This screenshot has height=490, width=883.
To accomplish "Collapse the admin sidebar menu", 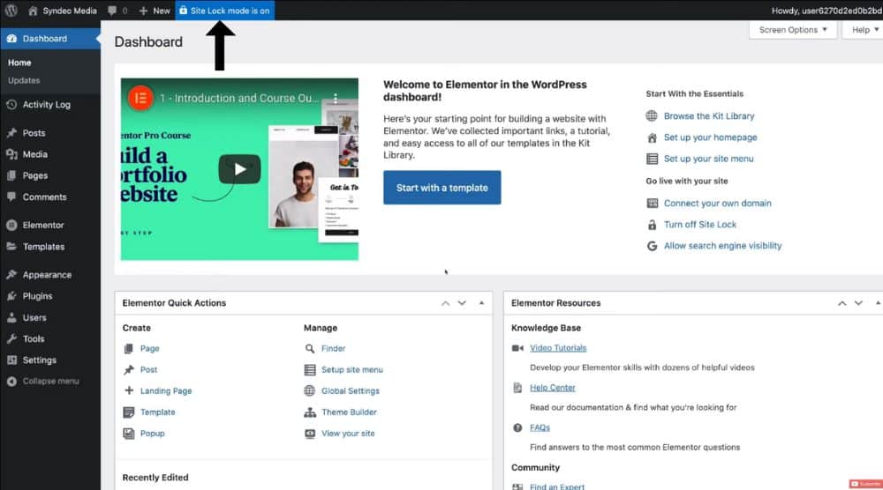I will (50, 381).
